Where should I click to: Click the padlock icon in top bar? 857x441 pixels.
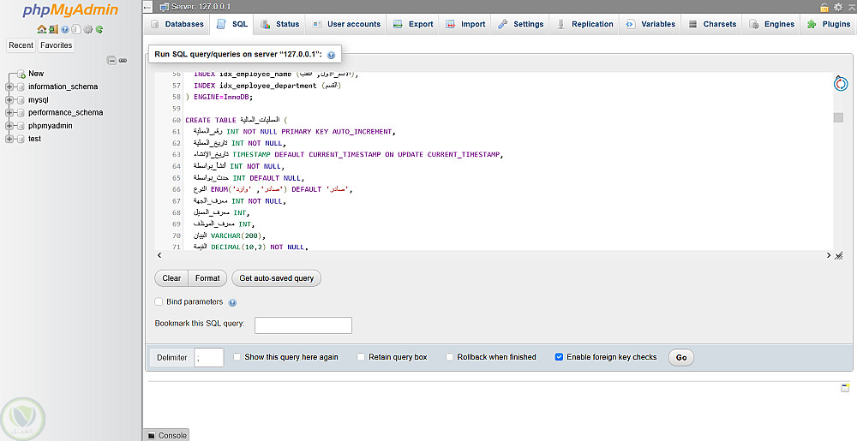point(824,7)
